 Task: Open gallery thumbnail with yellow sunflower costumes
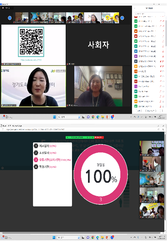click(110, 18)
